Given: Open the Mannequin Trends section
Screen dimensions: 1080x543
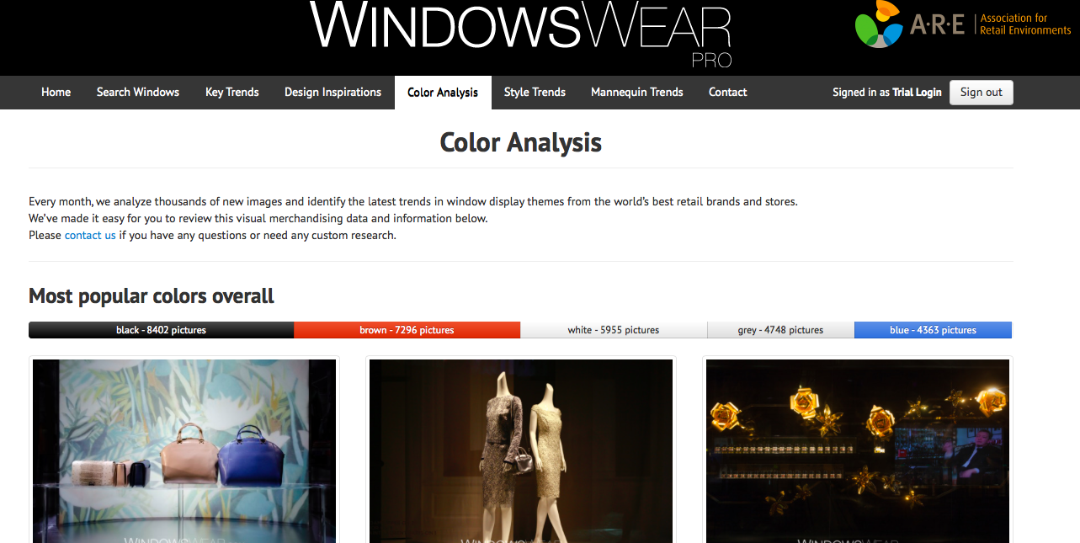Looking at the screenshot, I should coord(637,93).
